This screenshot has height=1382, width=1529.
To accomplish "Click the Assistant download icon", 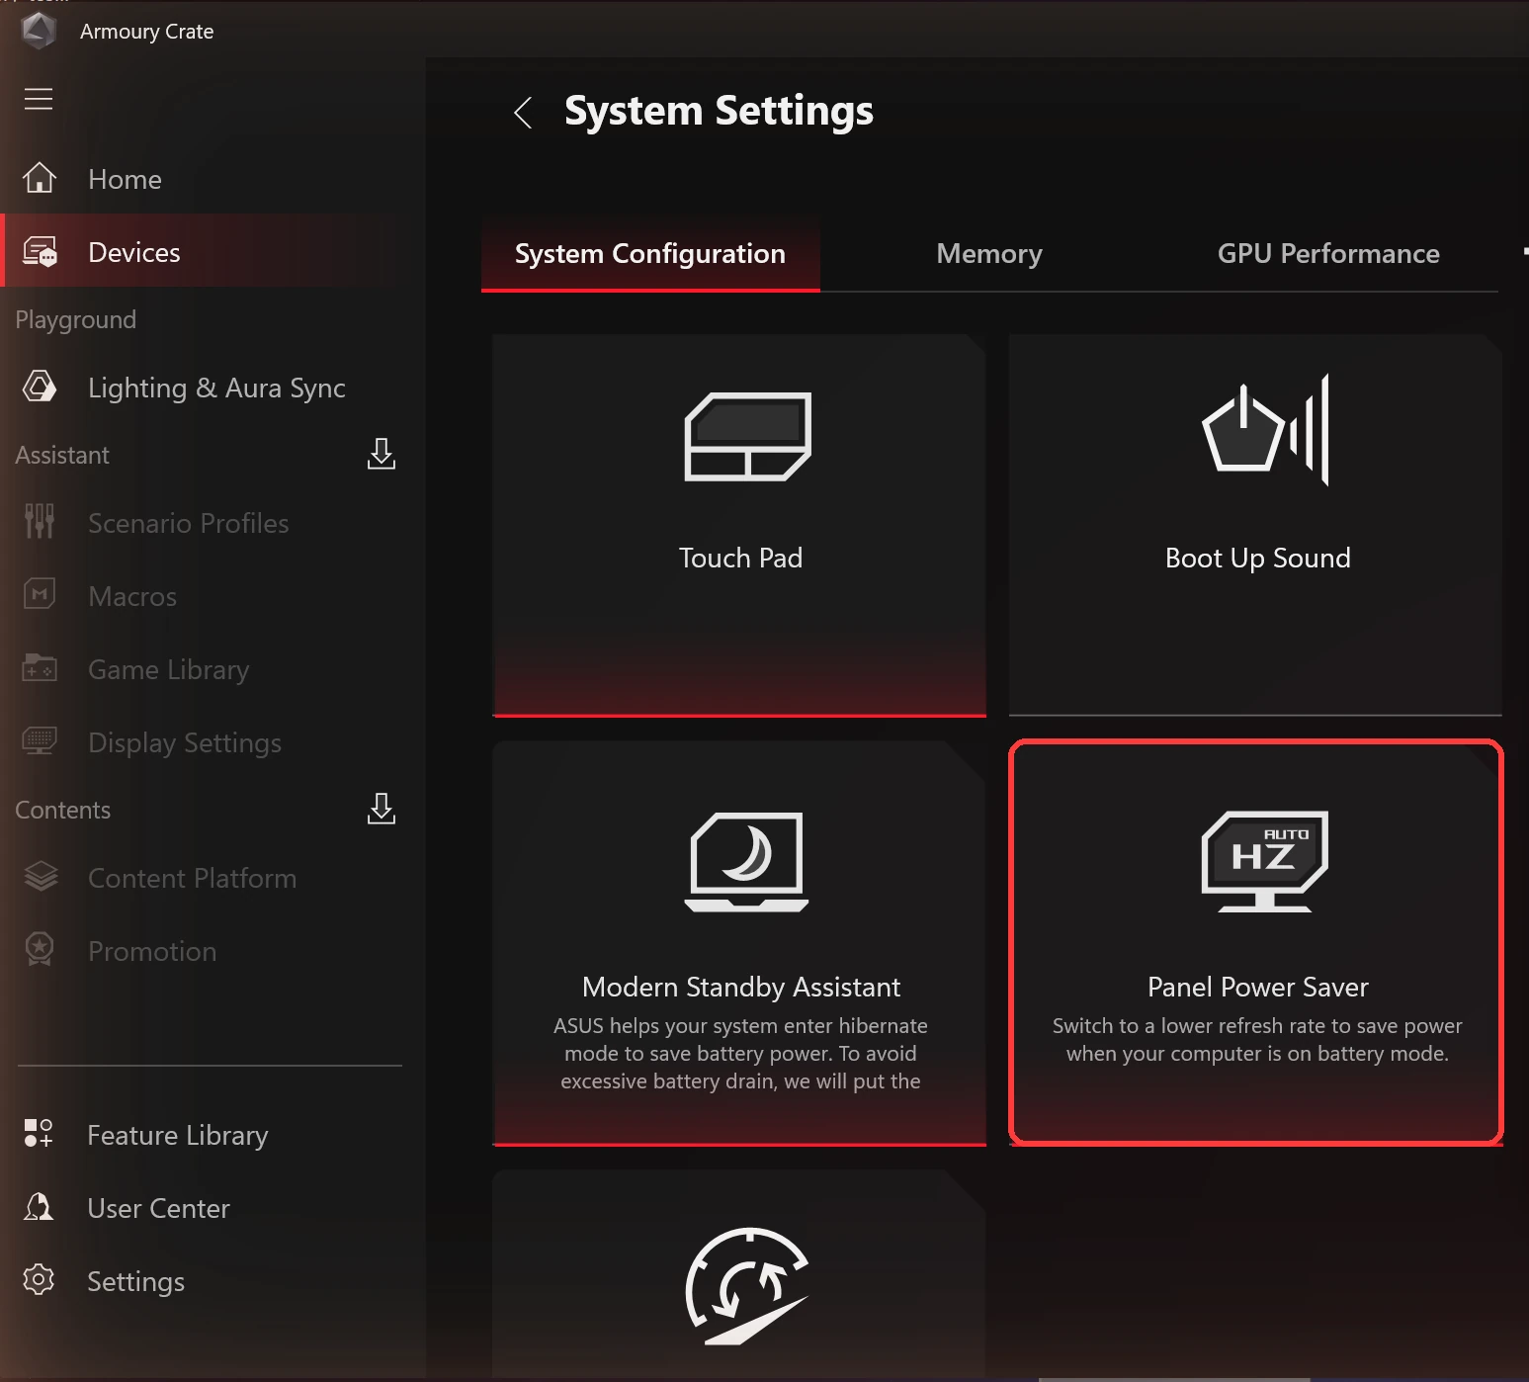I will click(382, 454).
